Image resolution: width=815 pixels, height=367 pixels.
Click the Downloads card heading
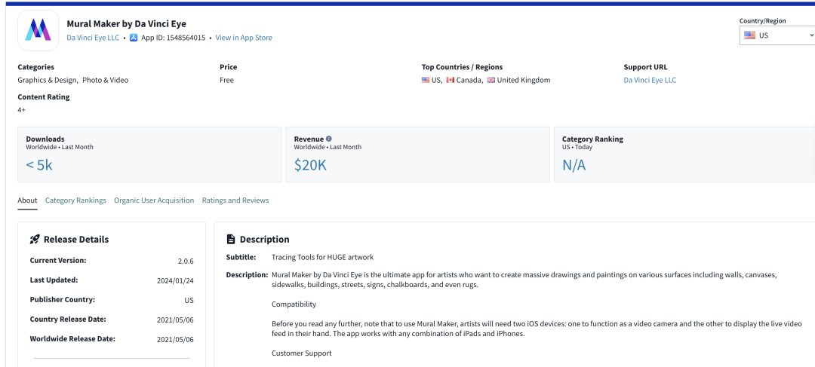click(x=45, y=139)
